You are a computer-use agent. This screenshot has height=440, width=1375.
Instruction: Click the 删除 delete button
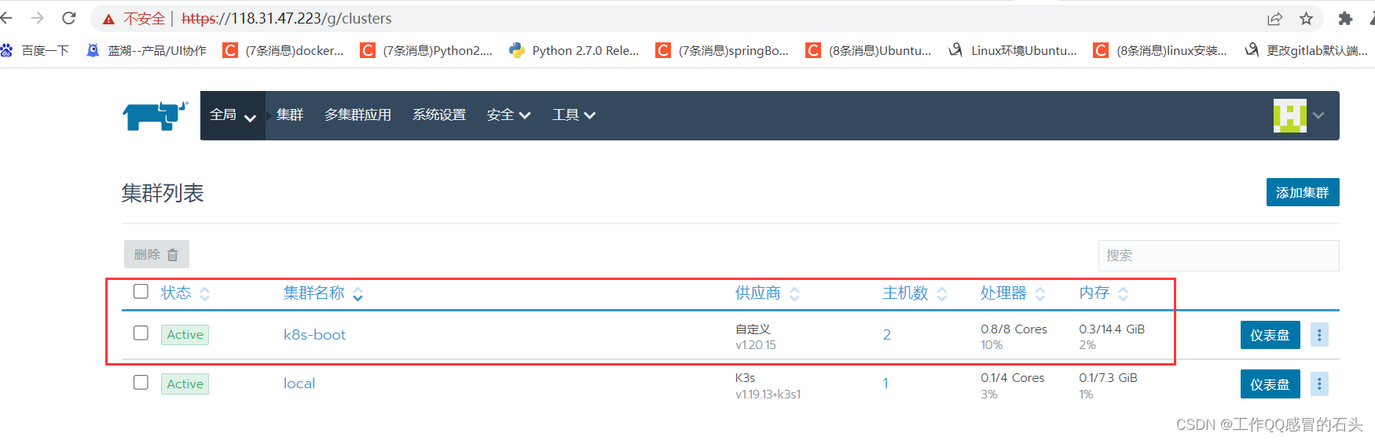pos(156,254)
